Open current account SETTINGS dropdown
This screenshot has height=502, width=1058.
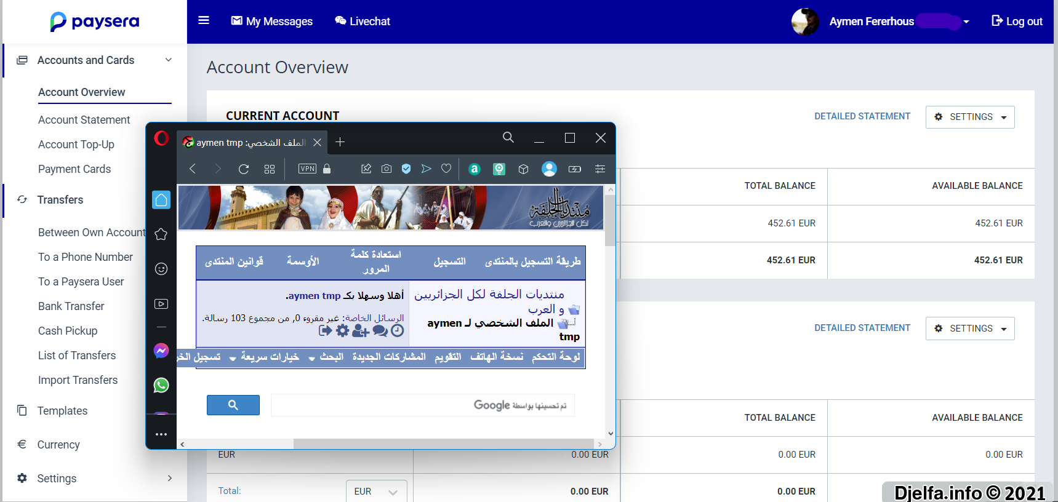[970, 117]
